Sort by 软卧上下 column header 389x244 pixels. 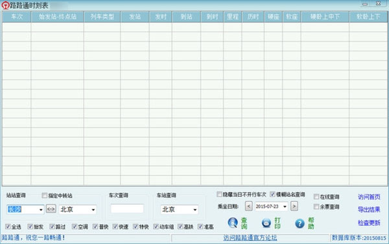(x=368, y=17)
